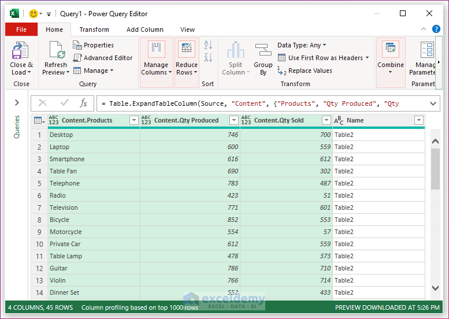Open the File menu
The image size is (449, 319).
coord(21,29)
